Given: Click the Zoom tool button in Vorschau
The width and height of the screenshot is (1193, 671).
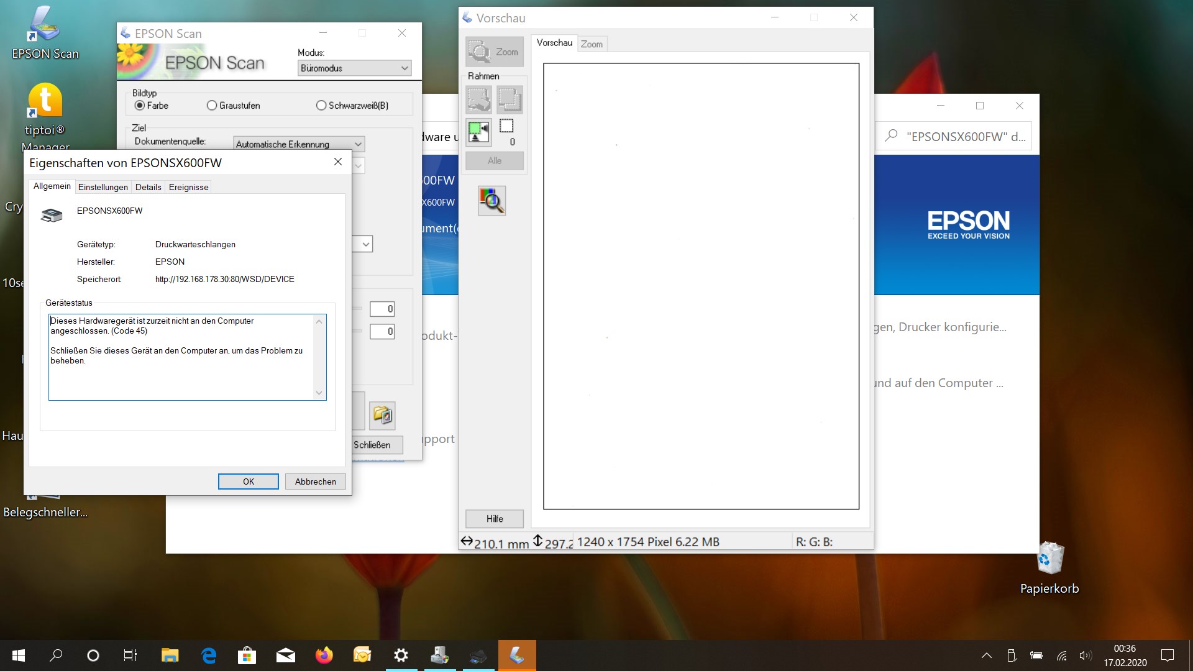Looking at the screenshot, I should pos(495,52).
